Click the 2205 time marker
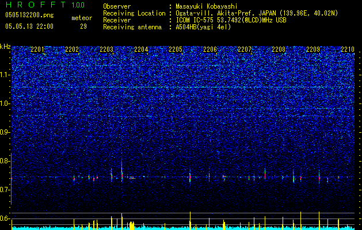Screen dimensions: 362x230 pyautogui.click(x=176, y=49)
